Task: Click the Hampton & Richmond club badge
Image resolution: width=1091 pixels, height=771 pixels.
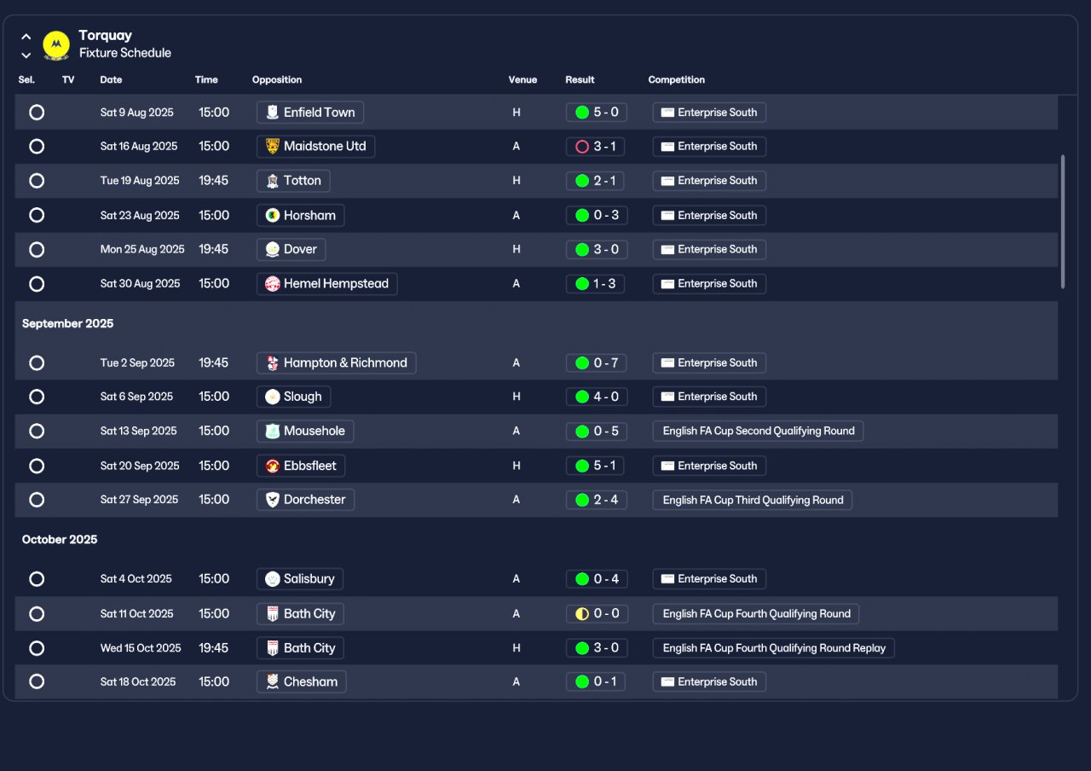Action: click(x=272, y=362)
